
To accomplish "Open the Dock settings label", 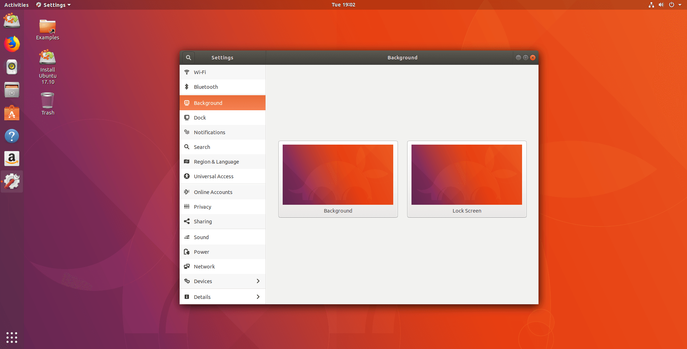I will (200, 118).
